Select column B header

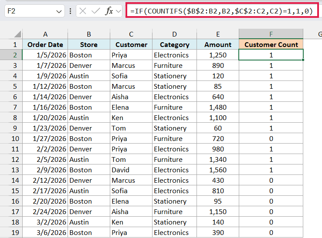point(89,34)
